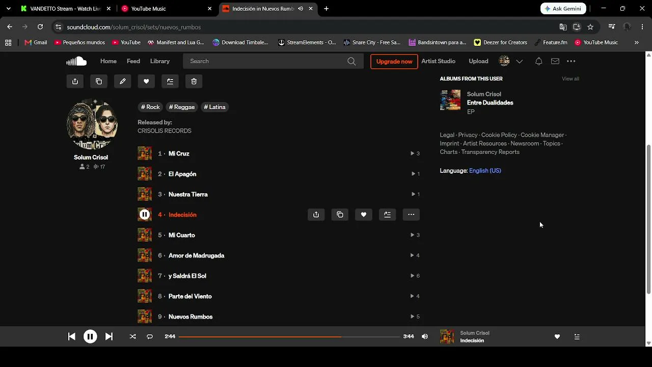The width and height of the screenshot is (652, 367).
Task: Share the playlist with top share icon
Action: pos(75,81)
